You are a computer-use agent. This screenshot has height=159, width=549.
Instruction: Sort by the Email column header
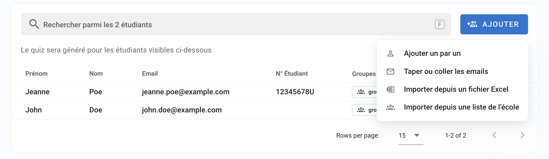pos(150,74)
